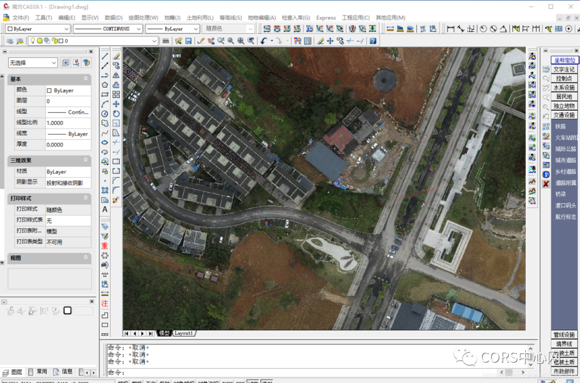Image resolution: width=580 pixels, height=383 pixels.
Task: Select the Circle draw tool
Action: click(105, 113)
